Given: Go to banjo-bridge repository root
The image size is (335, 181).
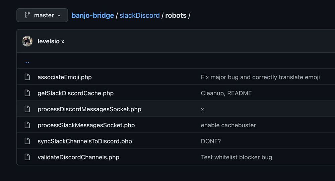Looking at the screenshot, I should coord(93,15).
